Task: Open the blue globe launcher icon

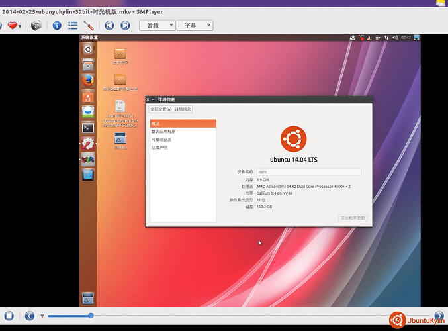Action: [x=88, y=112]
